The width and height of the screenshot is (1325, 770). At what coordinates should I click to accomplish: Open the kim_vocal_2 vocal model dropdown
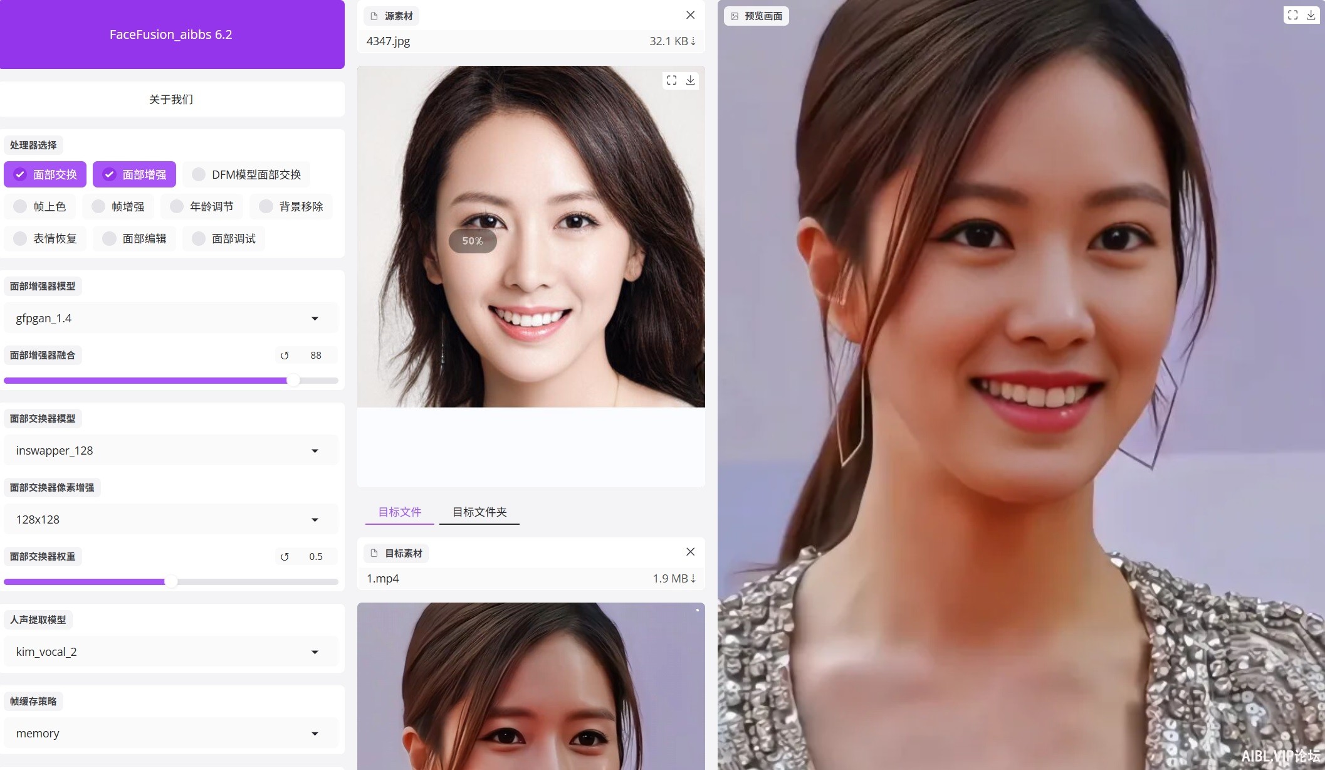[x=170, y=652]
